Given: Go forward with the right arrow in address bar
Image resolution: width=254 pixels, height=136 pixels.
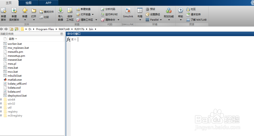Looking at the screenshot, I should click(x=6, y=29).
